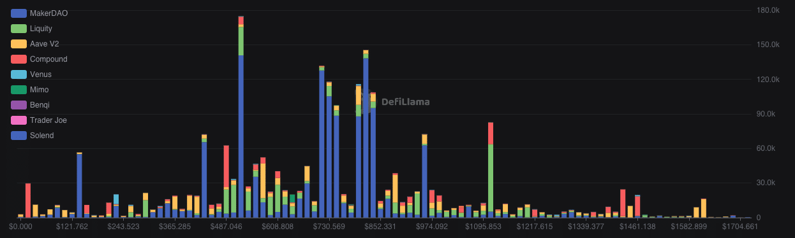Toggle the Aave V2 series label

(45, 44)
